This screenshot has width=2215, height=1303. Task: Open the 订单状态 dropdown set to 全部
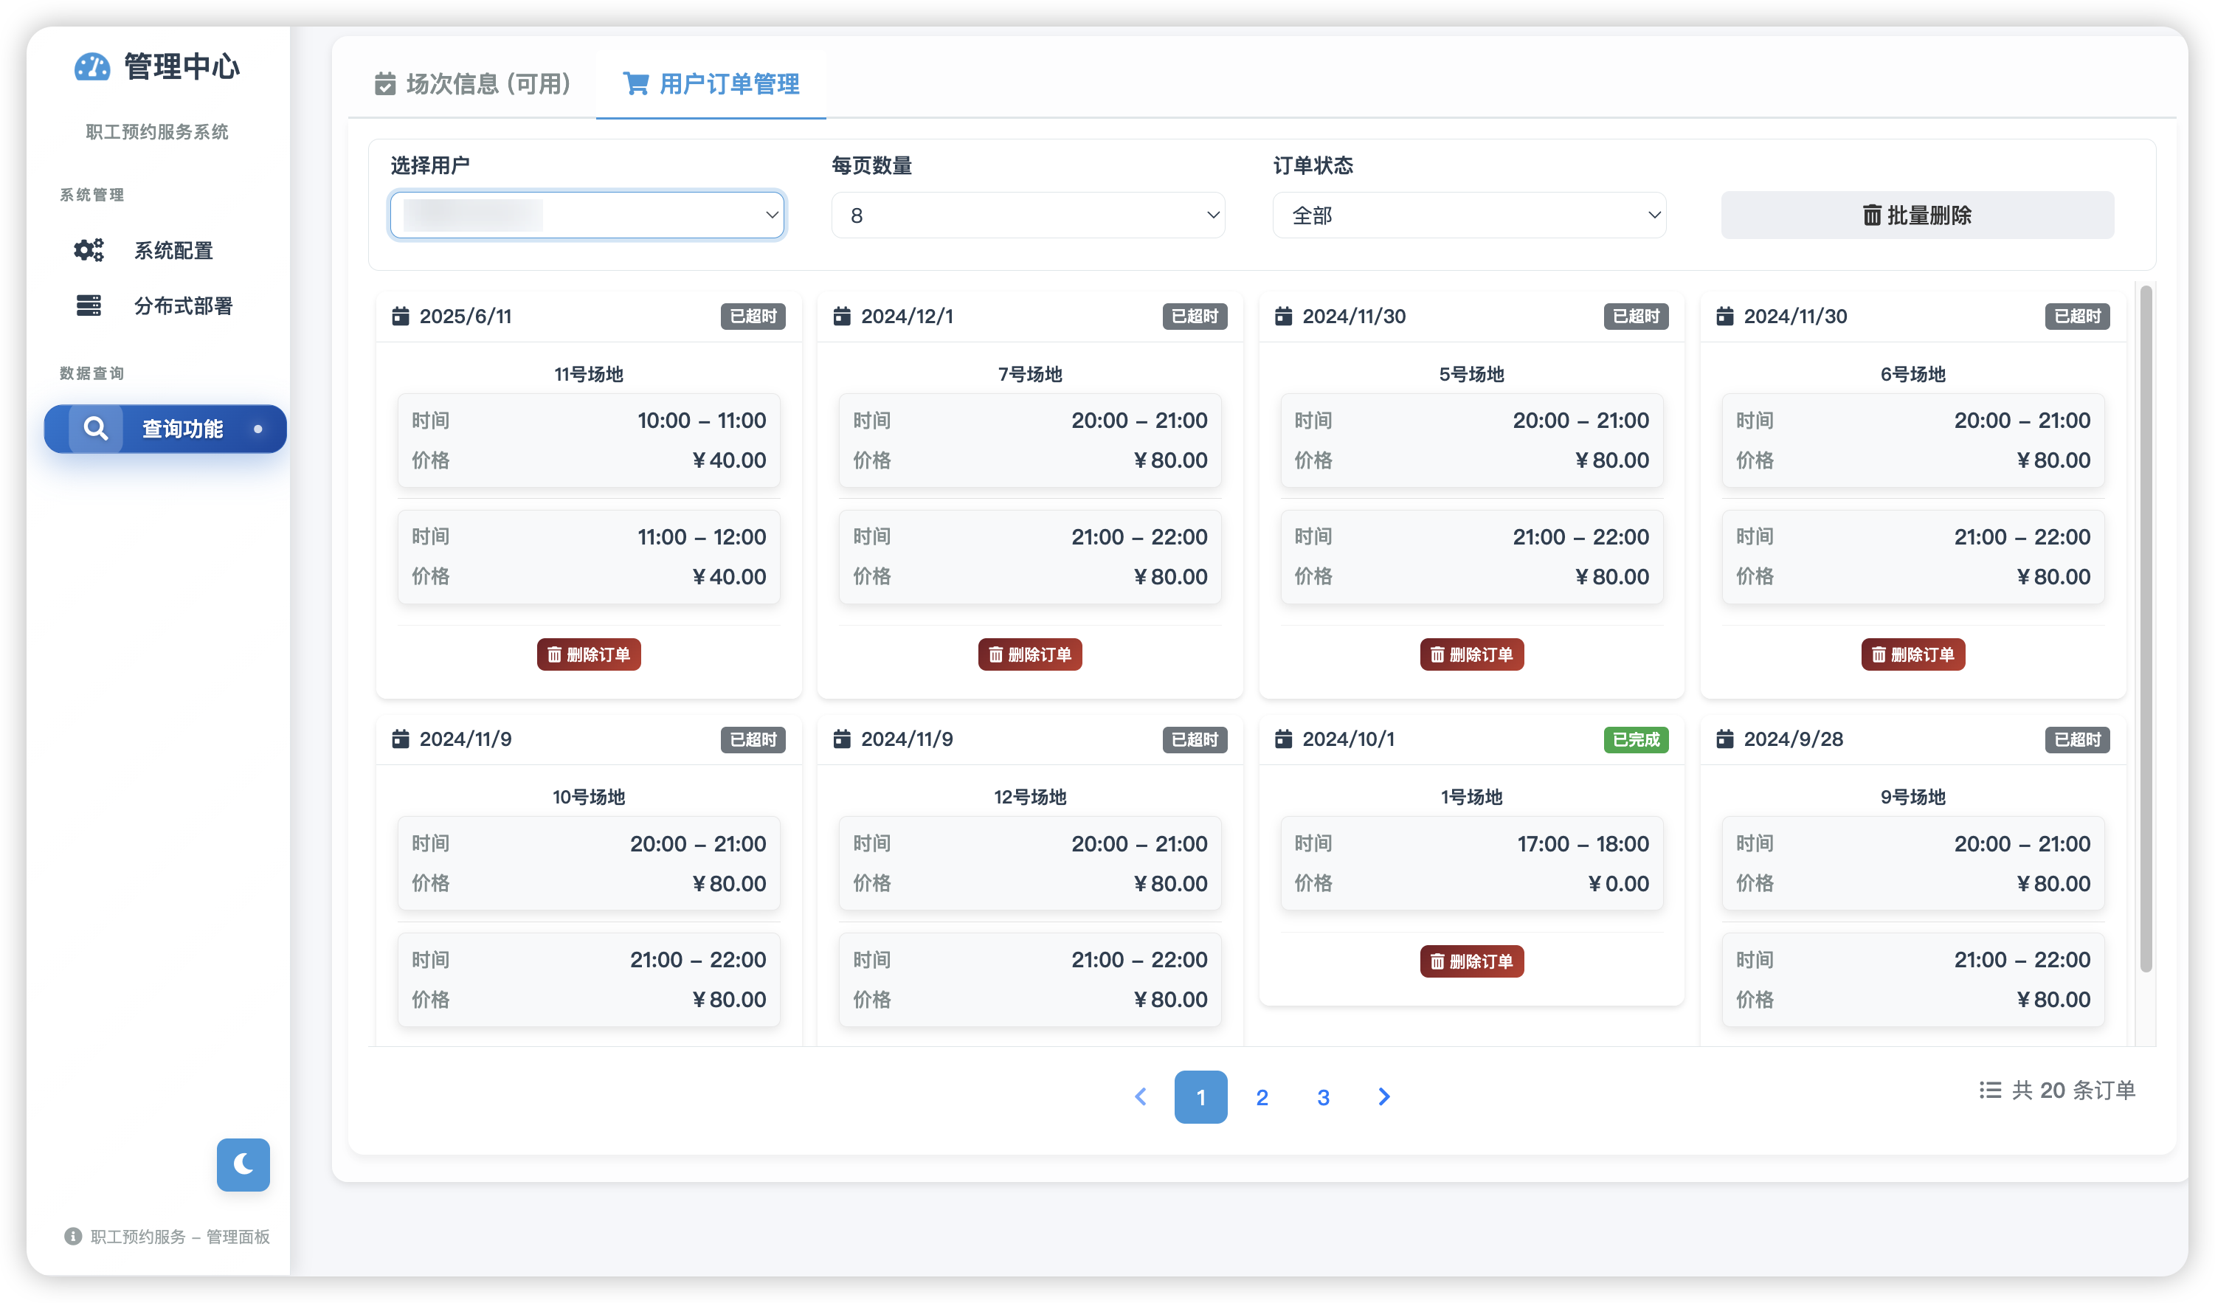tap(1469, 215)
